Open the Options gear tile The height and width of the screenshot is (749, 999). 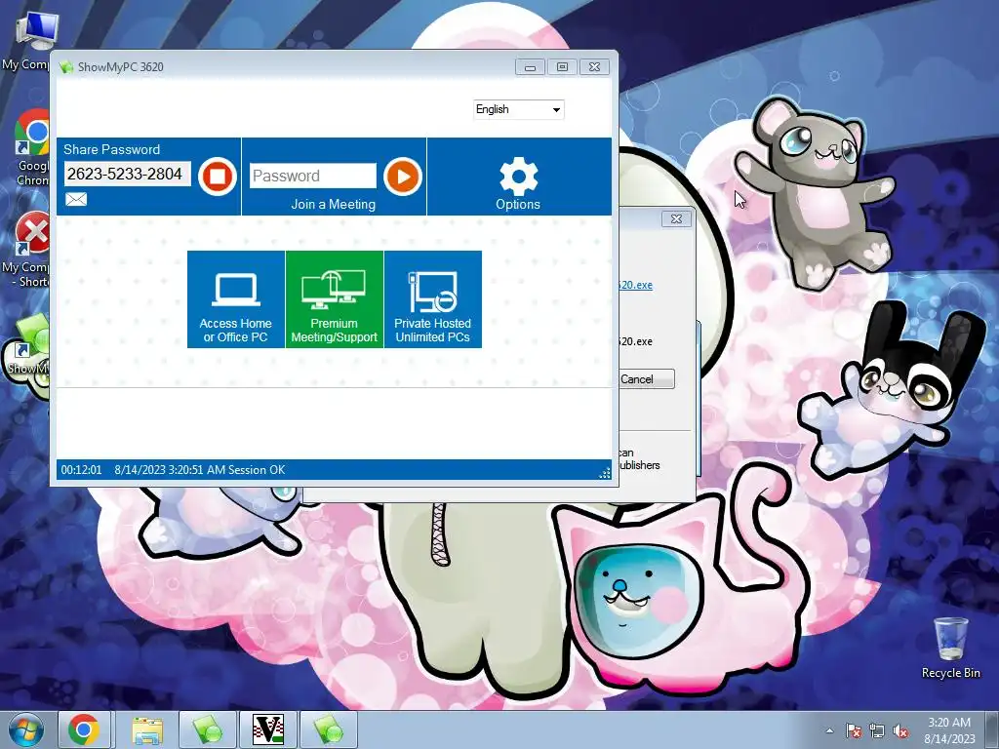click(519, 177)
